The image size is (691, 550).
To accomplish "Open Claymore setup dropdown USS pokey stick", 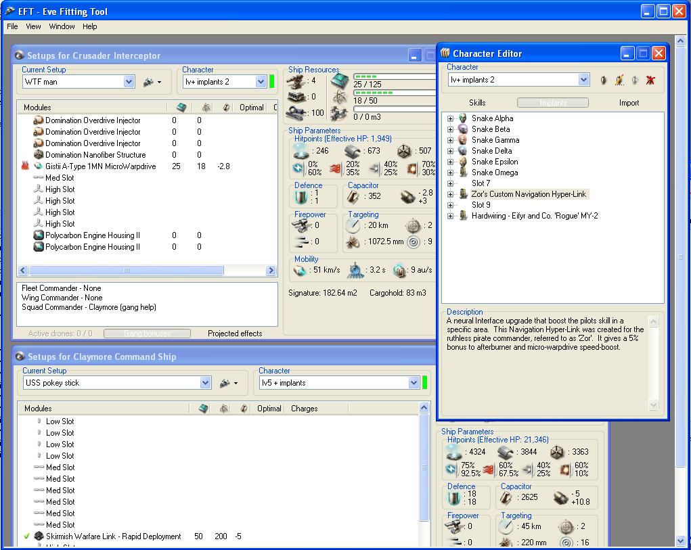I will [205, 383].
